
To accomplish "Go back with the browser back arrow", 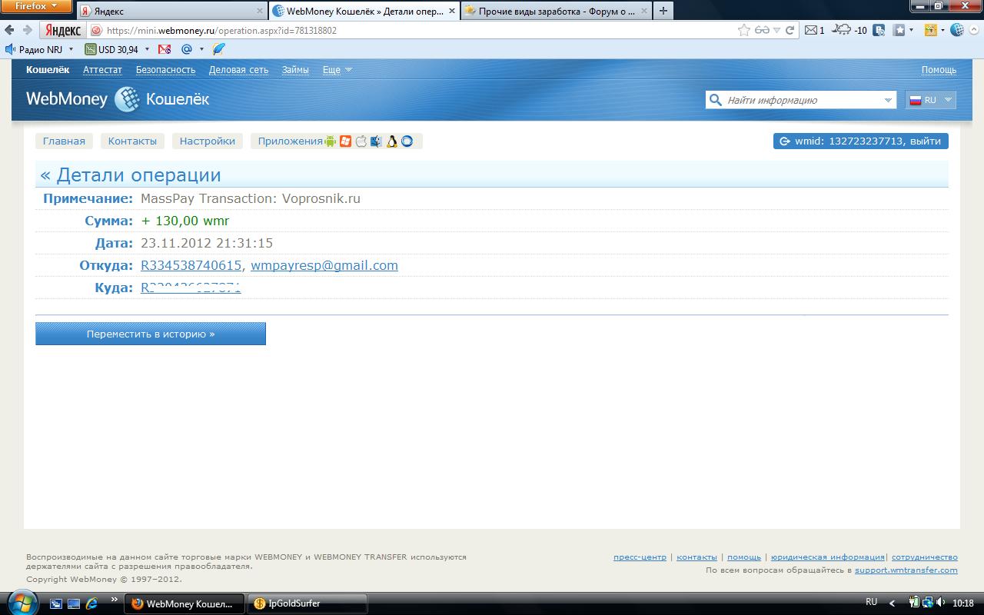I will click(9, 30).
